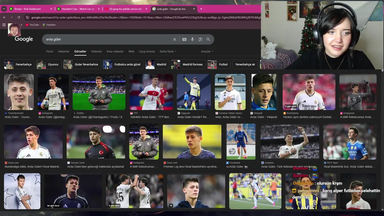This screenshot has width=384, height=216.
Task: Expand the Araçlar tools dropdown
Action: [207, 51]
